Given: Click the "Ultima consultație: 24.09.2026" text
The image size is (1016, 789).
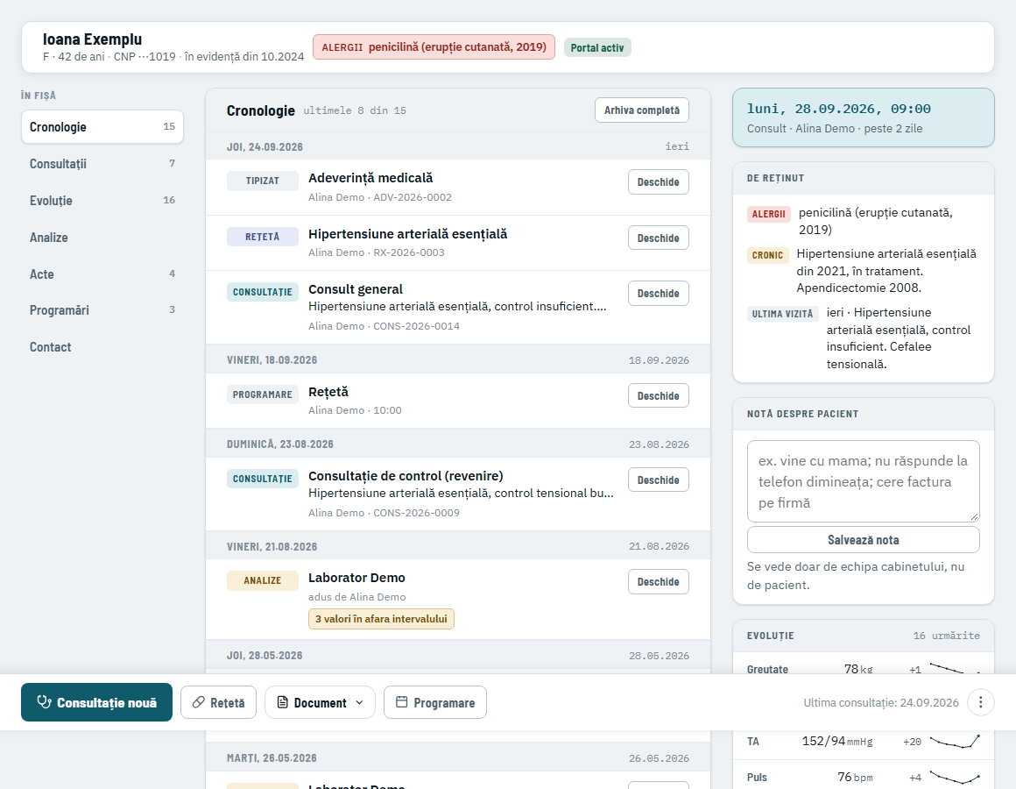Looking at the screenshot, I should click(881, 703).
